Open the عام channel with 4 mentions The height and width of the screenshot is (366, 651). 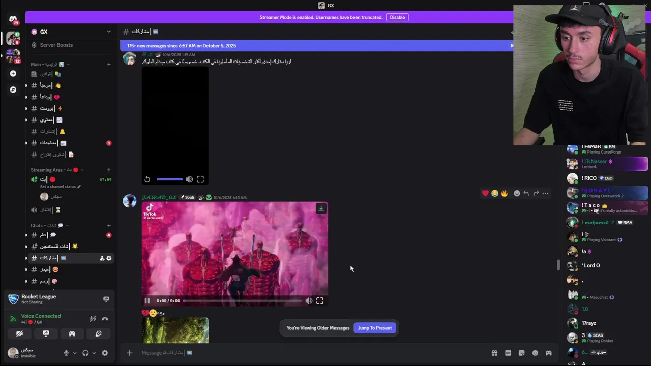[70, 235]
